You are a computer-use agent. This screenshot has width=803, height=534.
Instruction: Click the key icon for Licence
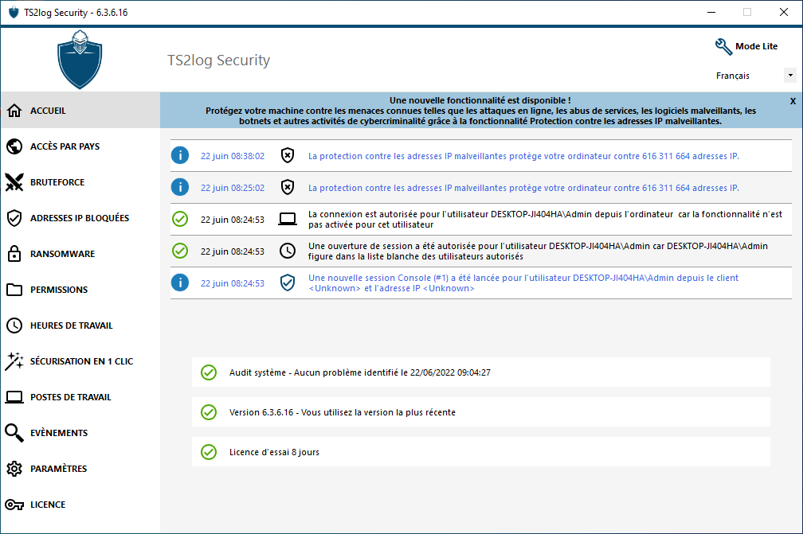click(14, 505)
